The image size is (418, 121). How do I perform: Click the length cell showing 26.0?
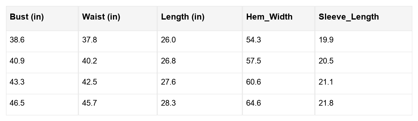(x=169, y=40)
